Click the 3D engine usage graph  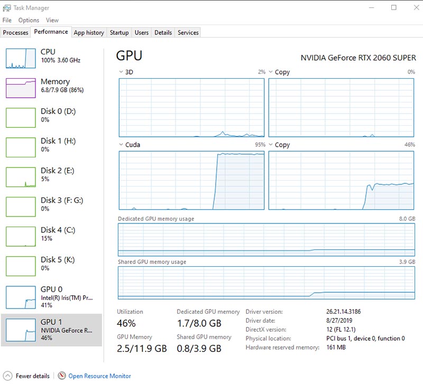191,108
